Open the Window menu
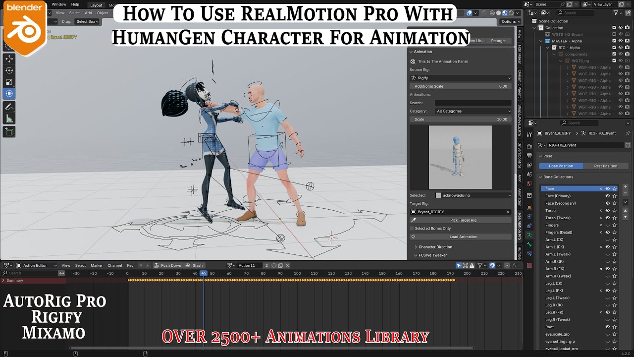Image resolution: width=634 pixels, height=357 pixels. coord(58,4)
